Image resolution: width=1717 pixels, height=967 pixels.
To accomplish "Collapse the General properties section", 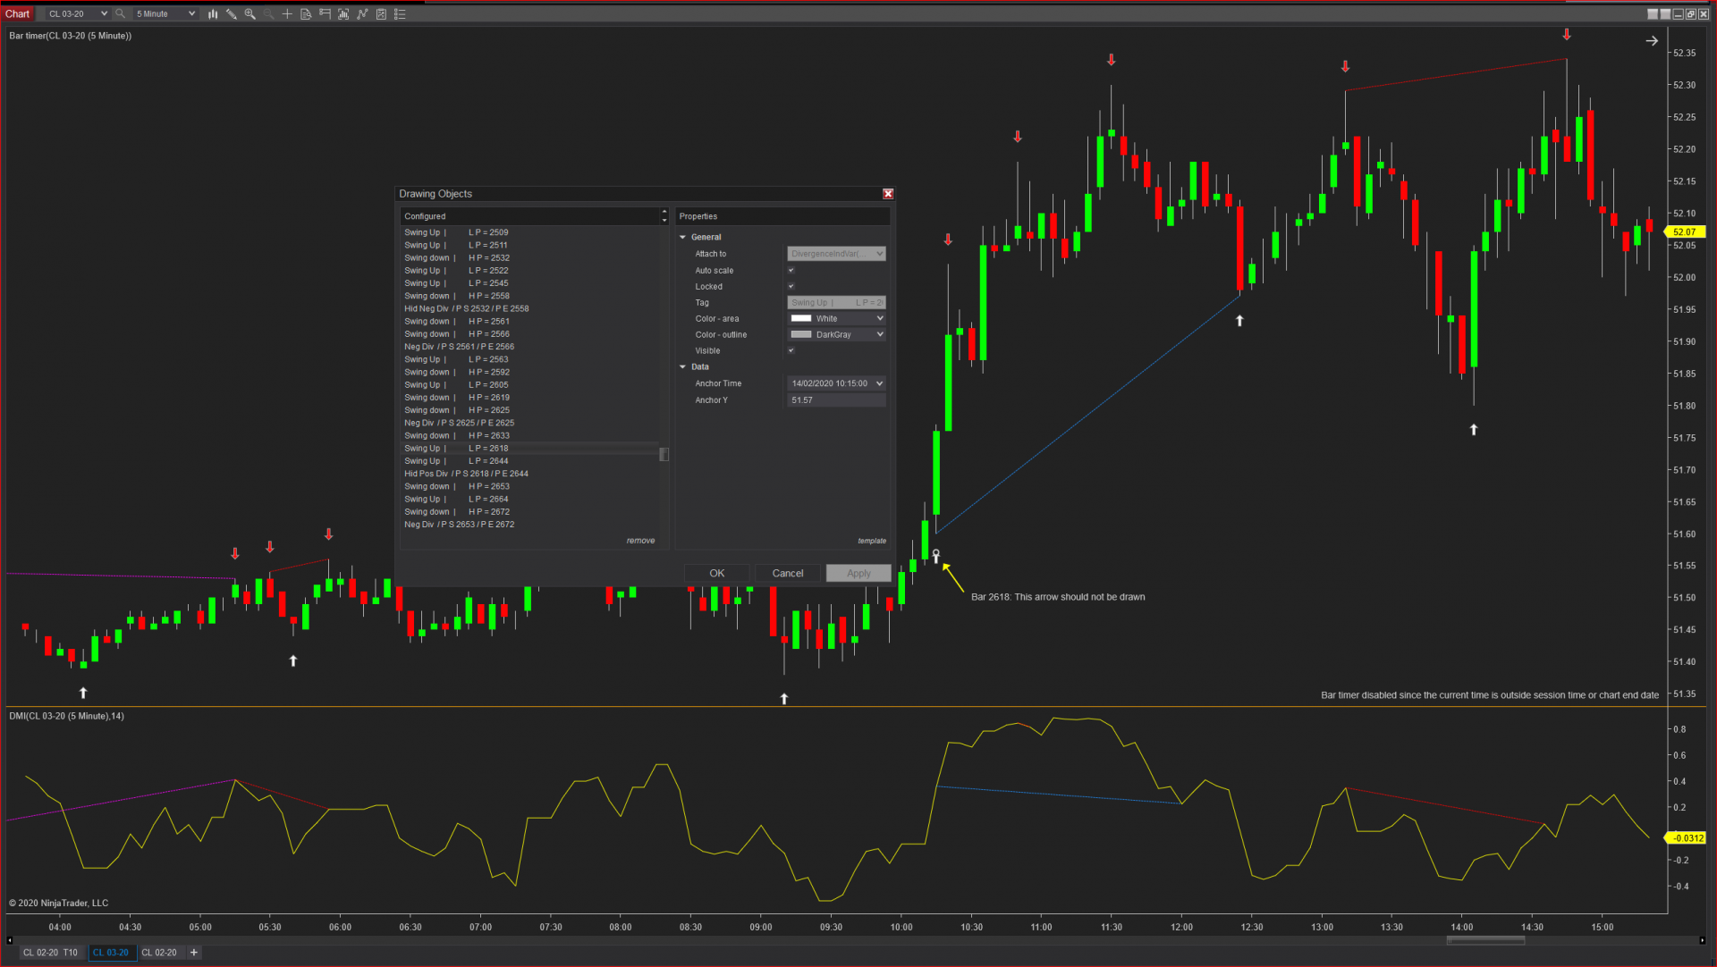I will [683, 237].
